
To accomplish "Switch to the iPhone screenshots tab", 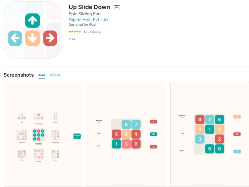I will click(55, 75).
